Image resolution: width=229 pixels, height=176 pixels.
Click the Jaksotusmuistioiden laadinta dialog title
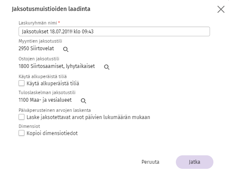(x=51, y=9)
